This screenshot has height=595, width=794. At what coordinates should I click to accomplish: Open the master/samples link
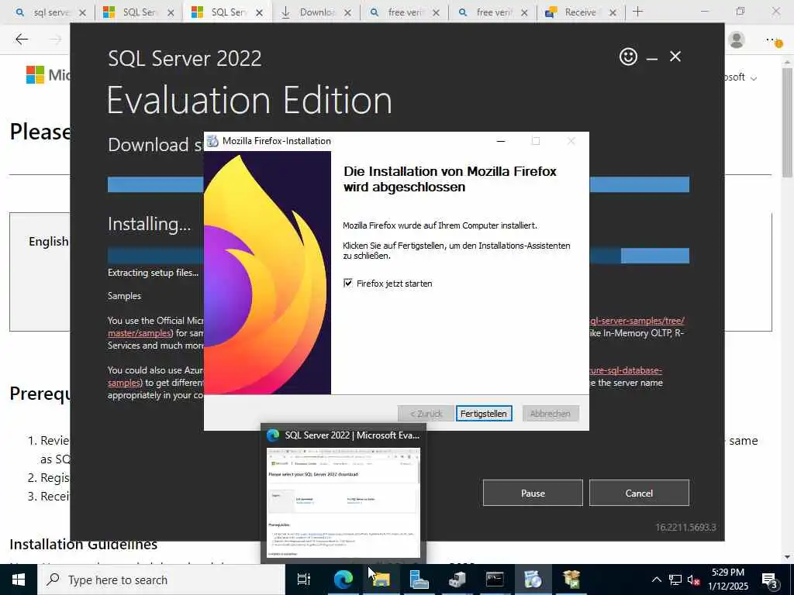click(x=140, y=333)
